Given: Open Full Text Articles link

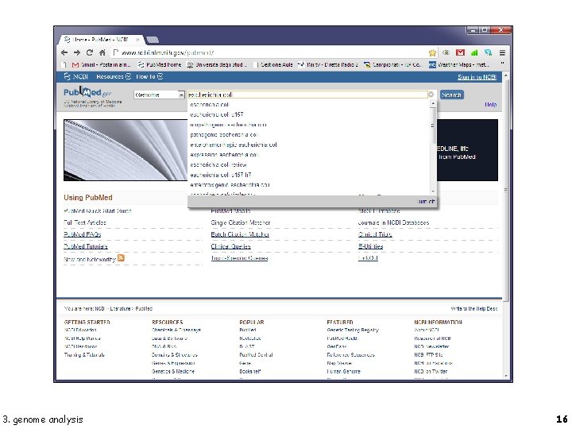Looking at the screenshot, I should click(x=85, y=222).
